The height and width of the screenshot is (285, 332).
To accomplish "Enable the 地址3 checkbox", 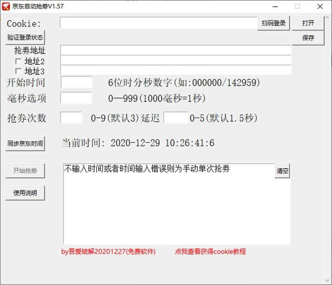I will [18, 71].
